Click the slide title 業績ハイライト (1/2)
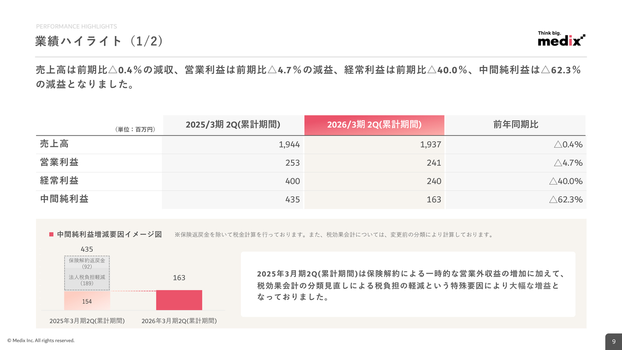Screen dimensions: 622x350 coord(99,41)
